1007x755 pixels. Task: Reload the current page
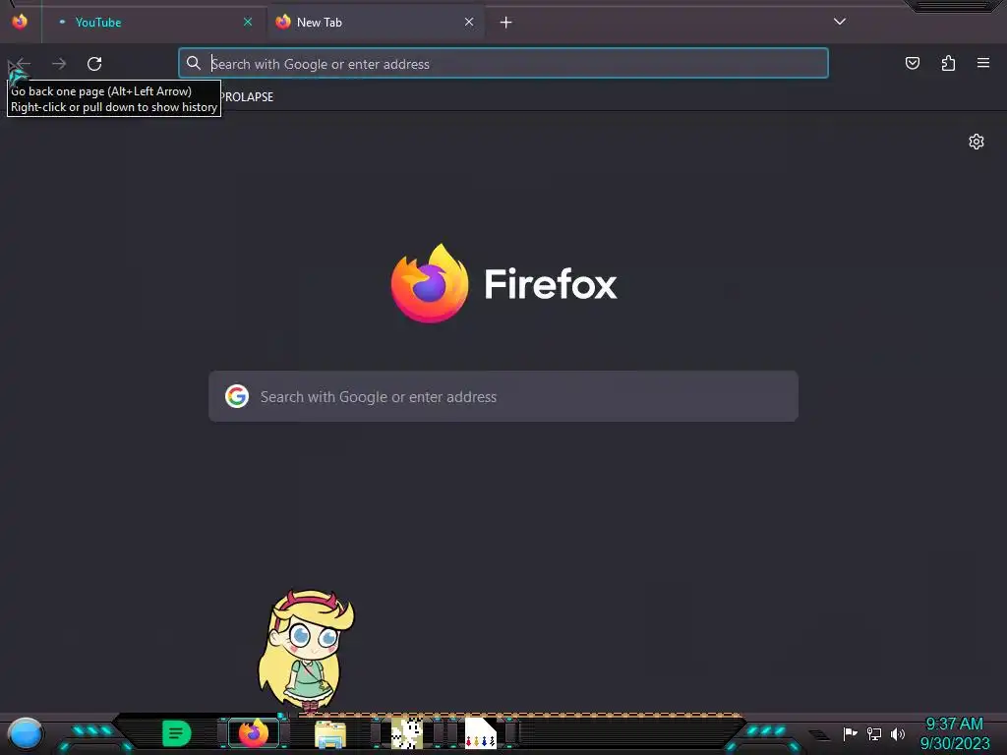point(94,64)
